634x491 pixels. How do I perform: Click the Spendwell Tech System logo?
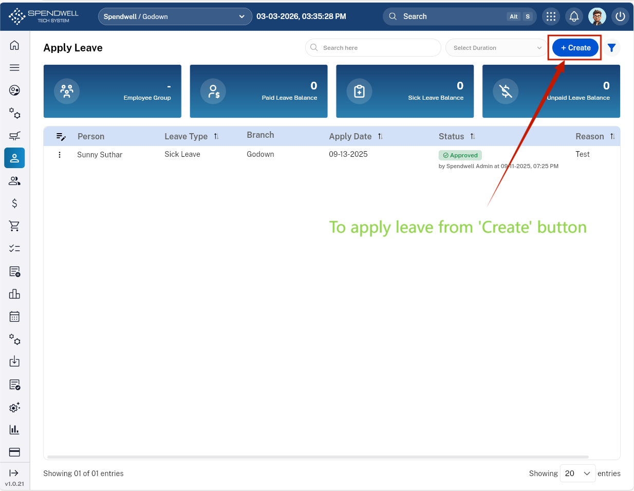(44, 16)
